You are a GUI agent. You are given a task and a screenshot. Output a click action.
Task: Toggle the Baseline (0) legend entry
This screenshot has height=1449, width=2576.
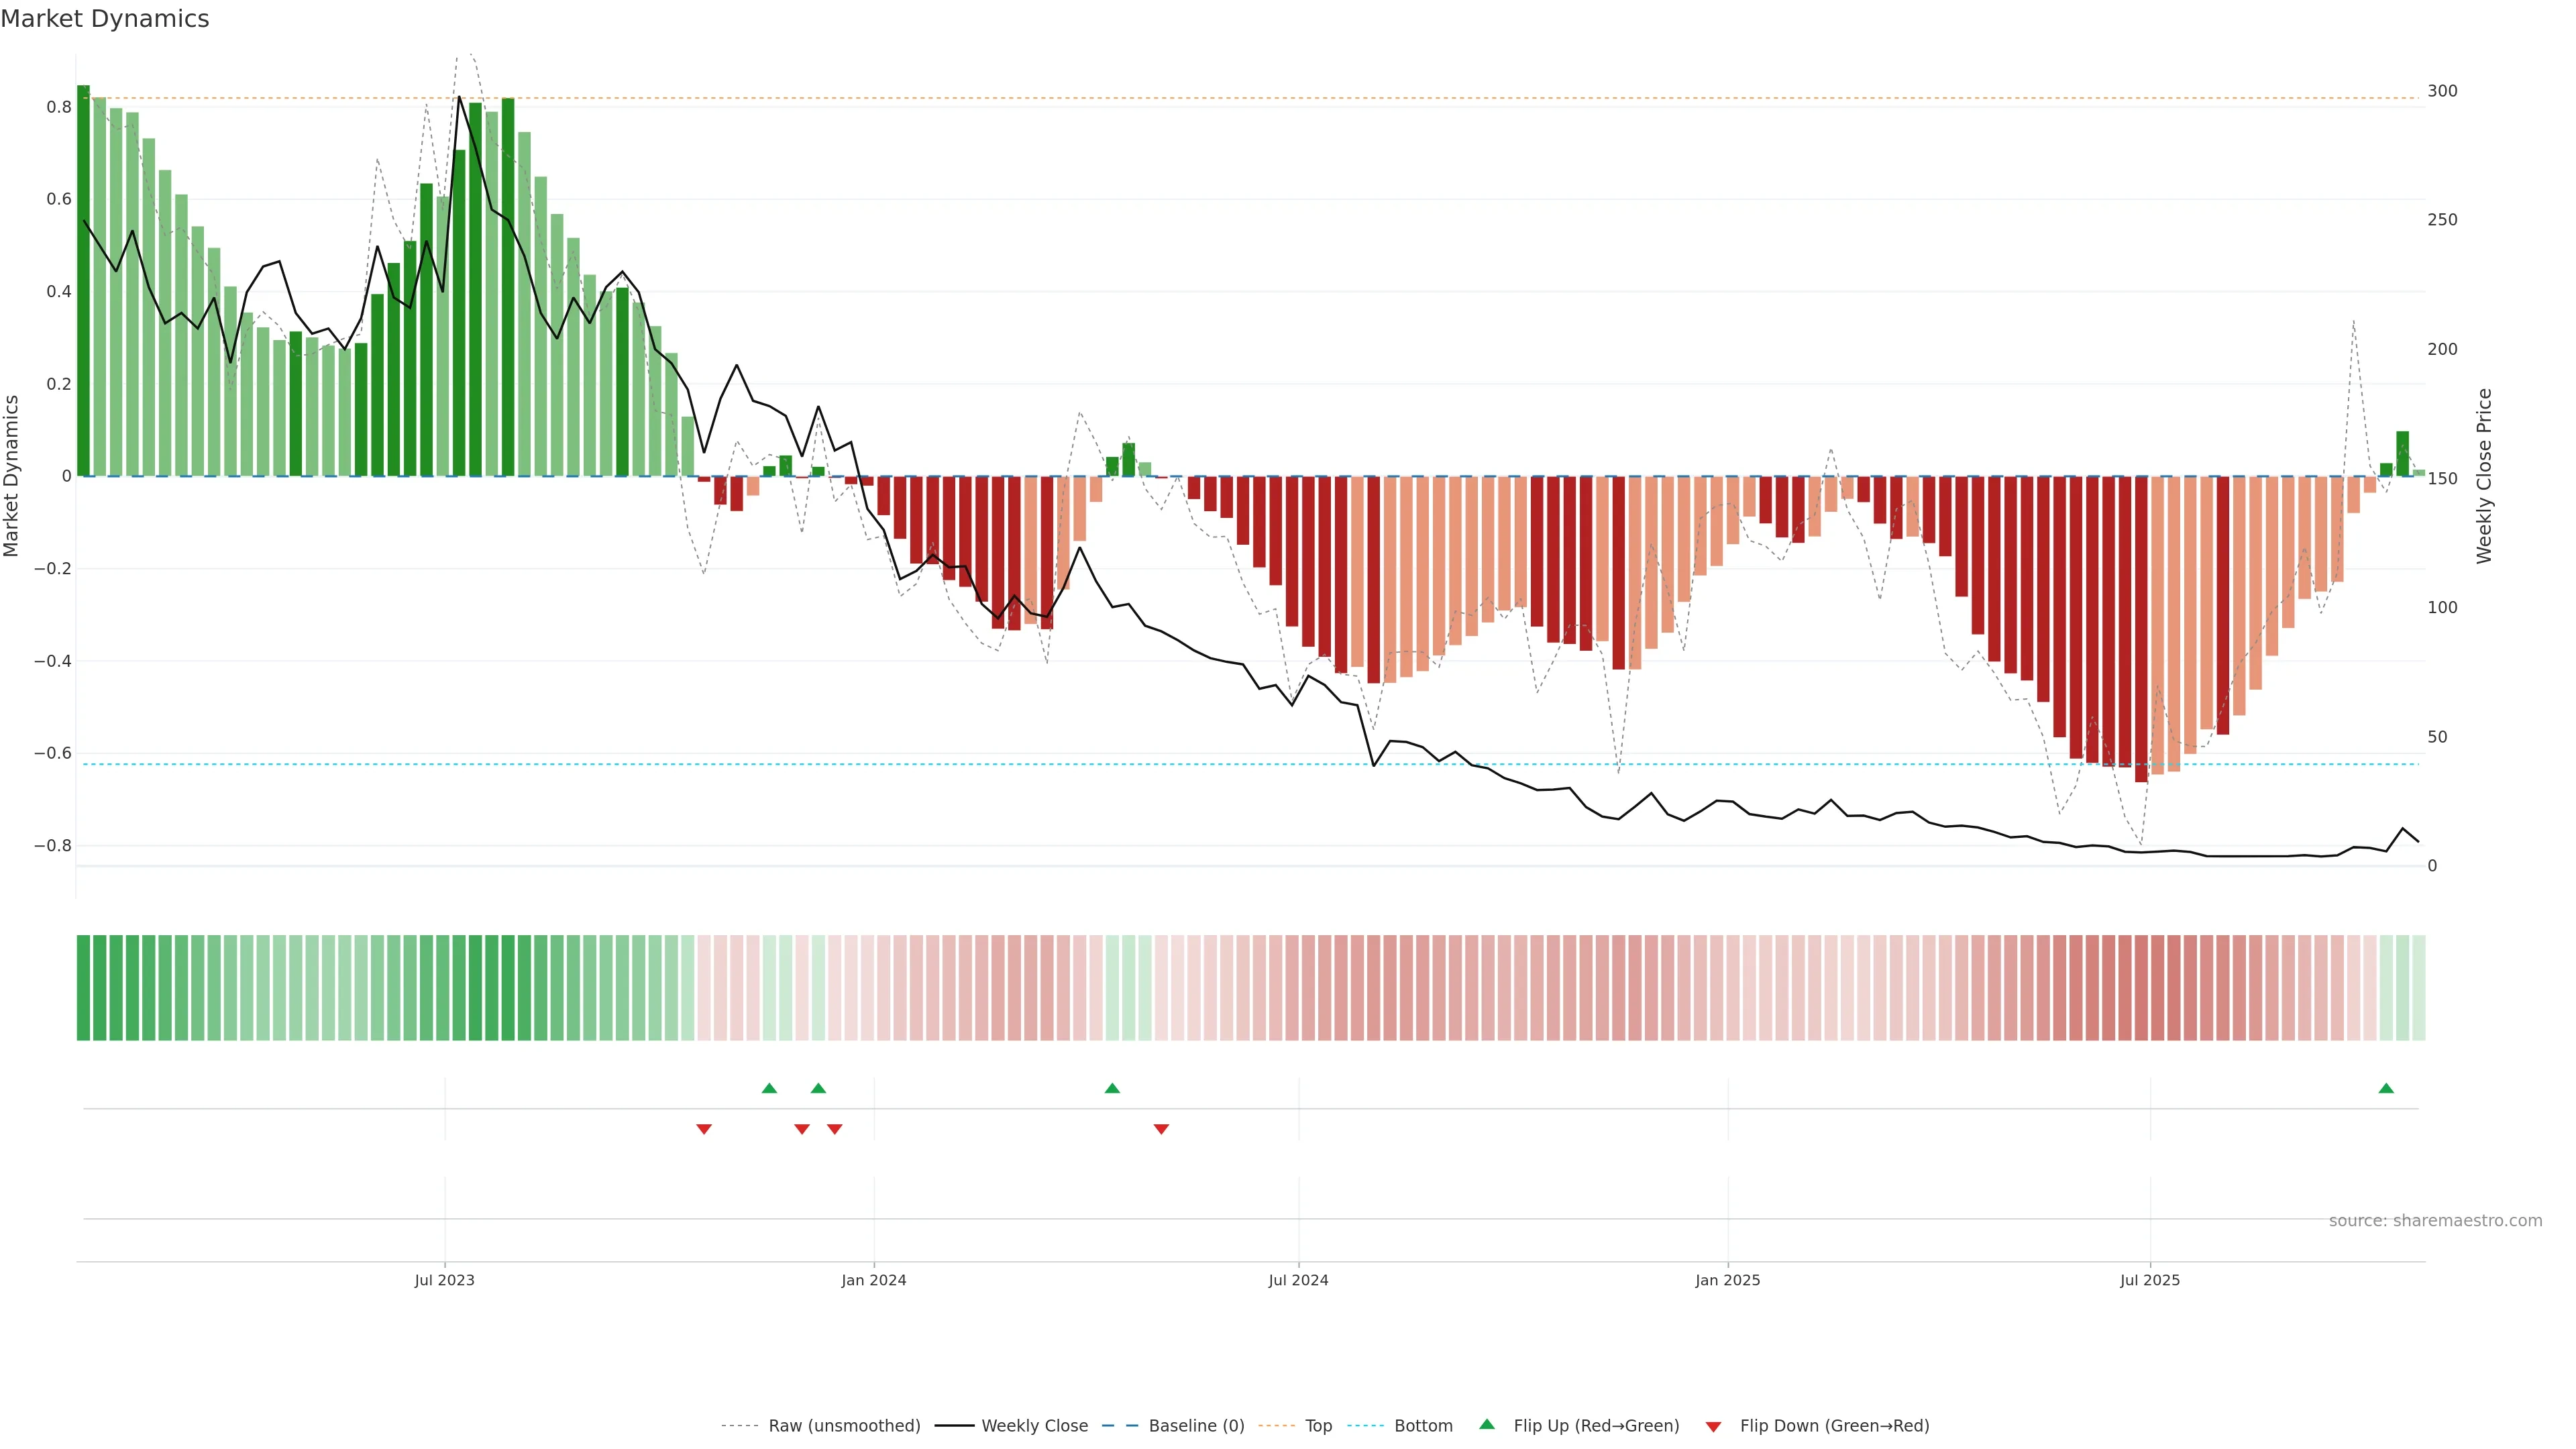click(x=1196, y=1426)
